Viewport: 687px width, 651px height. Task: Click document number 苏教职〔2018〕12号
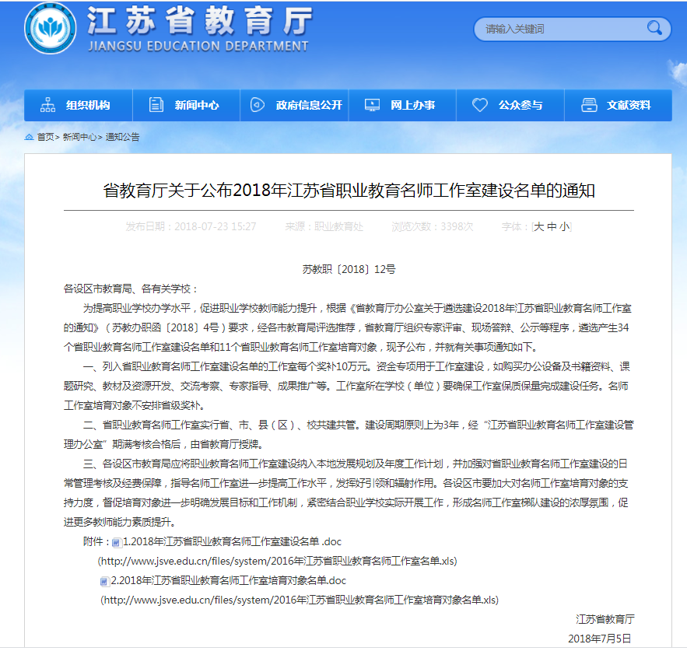coord(349,269)
